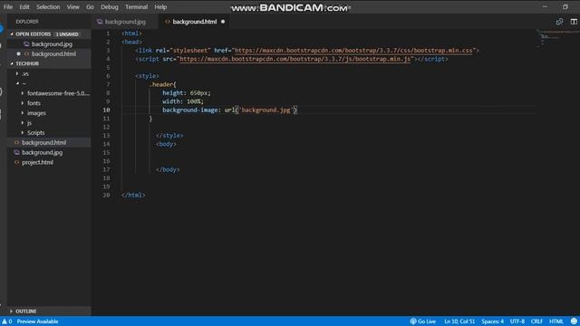Image resolution: width=580 pixels, height=326 pixels.
Task: Click the Ln 10, Col 51 indicator
Action: (x=459, y=321)
